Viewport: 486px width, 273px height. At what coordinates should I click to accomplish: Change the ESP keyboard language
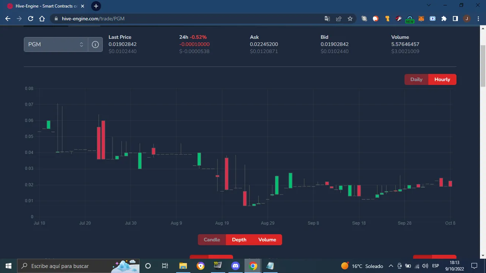[x=436, y=266]
